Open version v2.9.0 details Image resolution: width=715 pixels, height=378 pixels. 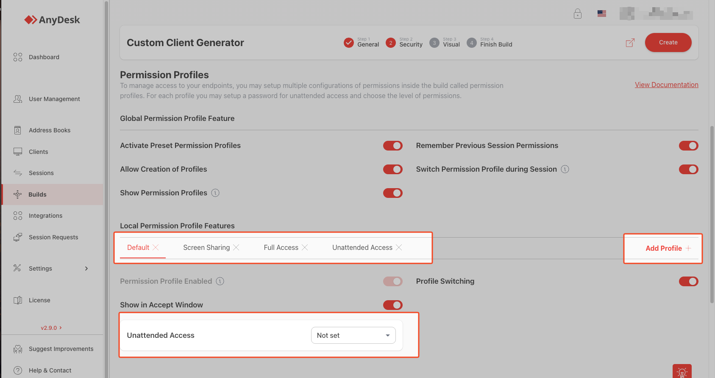point(51,328)
